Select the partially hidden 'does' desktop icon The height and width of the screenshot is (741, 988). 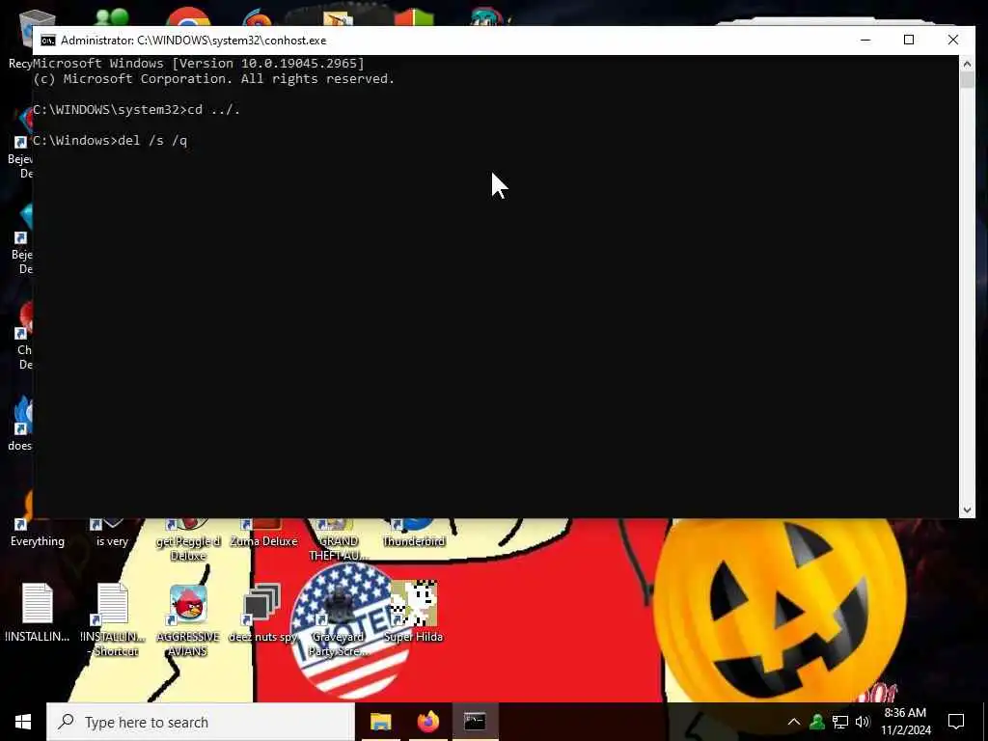coord(19,423)
